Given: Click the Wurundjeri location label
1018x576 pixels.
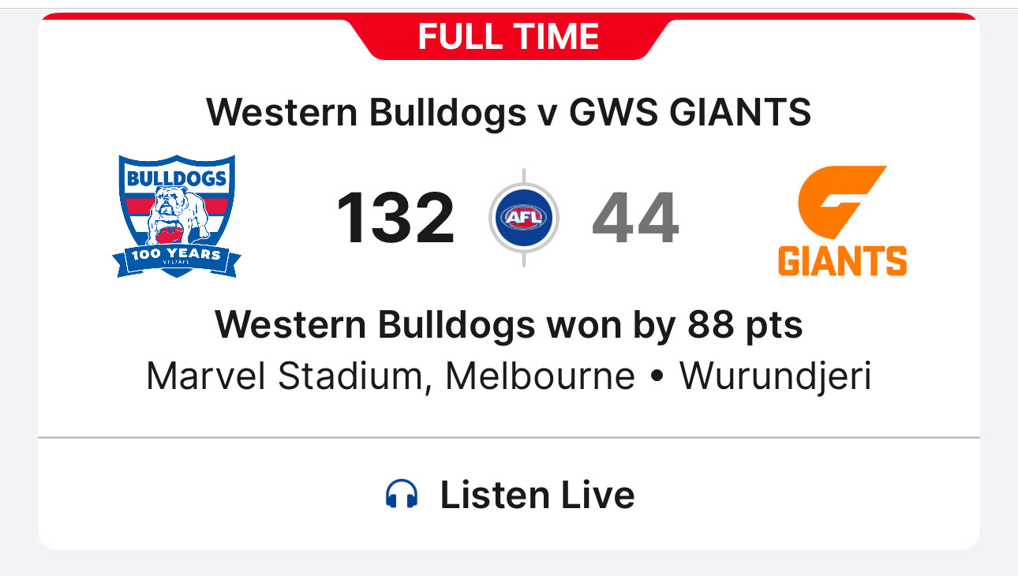Looking at the screenshot, I should [x=776, y=377].
